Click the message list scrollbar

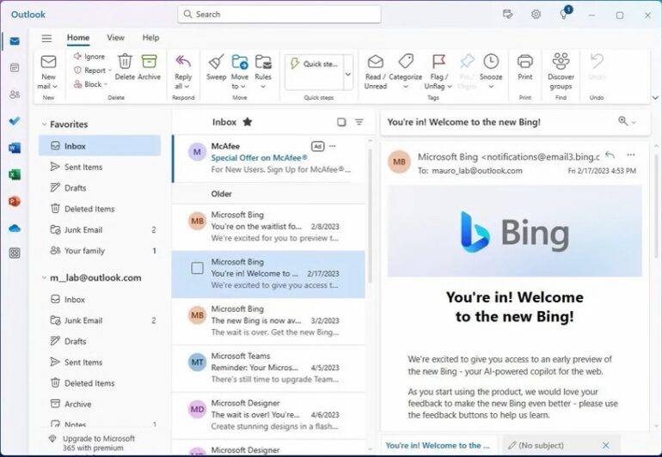[x=371, y=216]
